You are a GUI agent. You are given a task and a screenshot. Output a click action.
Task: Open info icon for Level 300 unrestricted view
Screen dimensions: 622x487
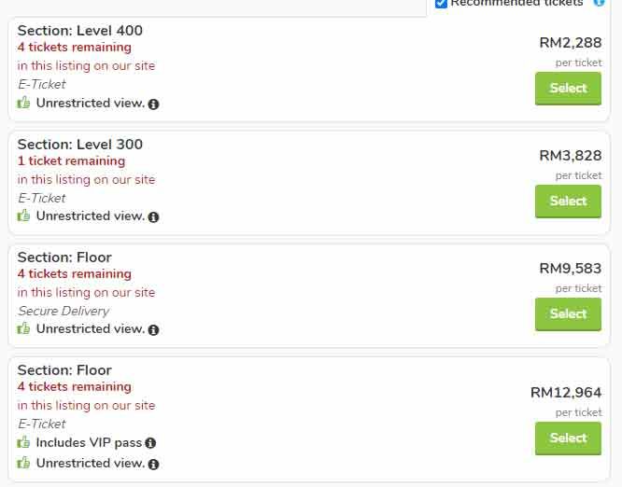[154, 217]
